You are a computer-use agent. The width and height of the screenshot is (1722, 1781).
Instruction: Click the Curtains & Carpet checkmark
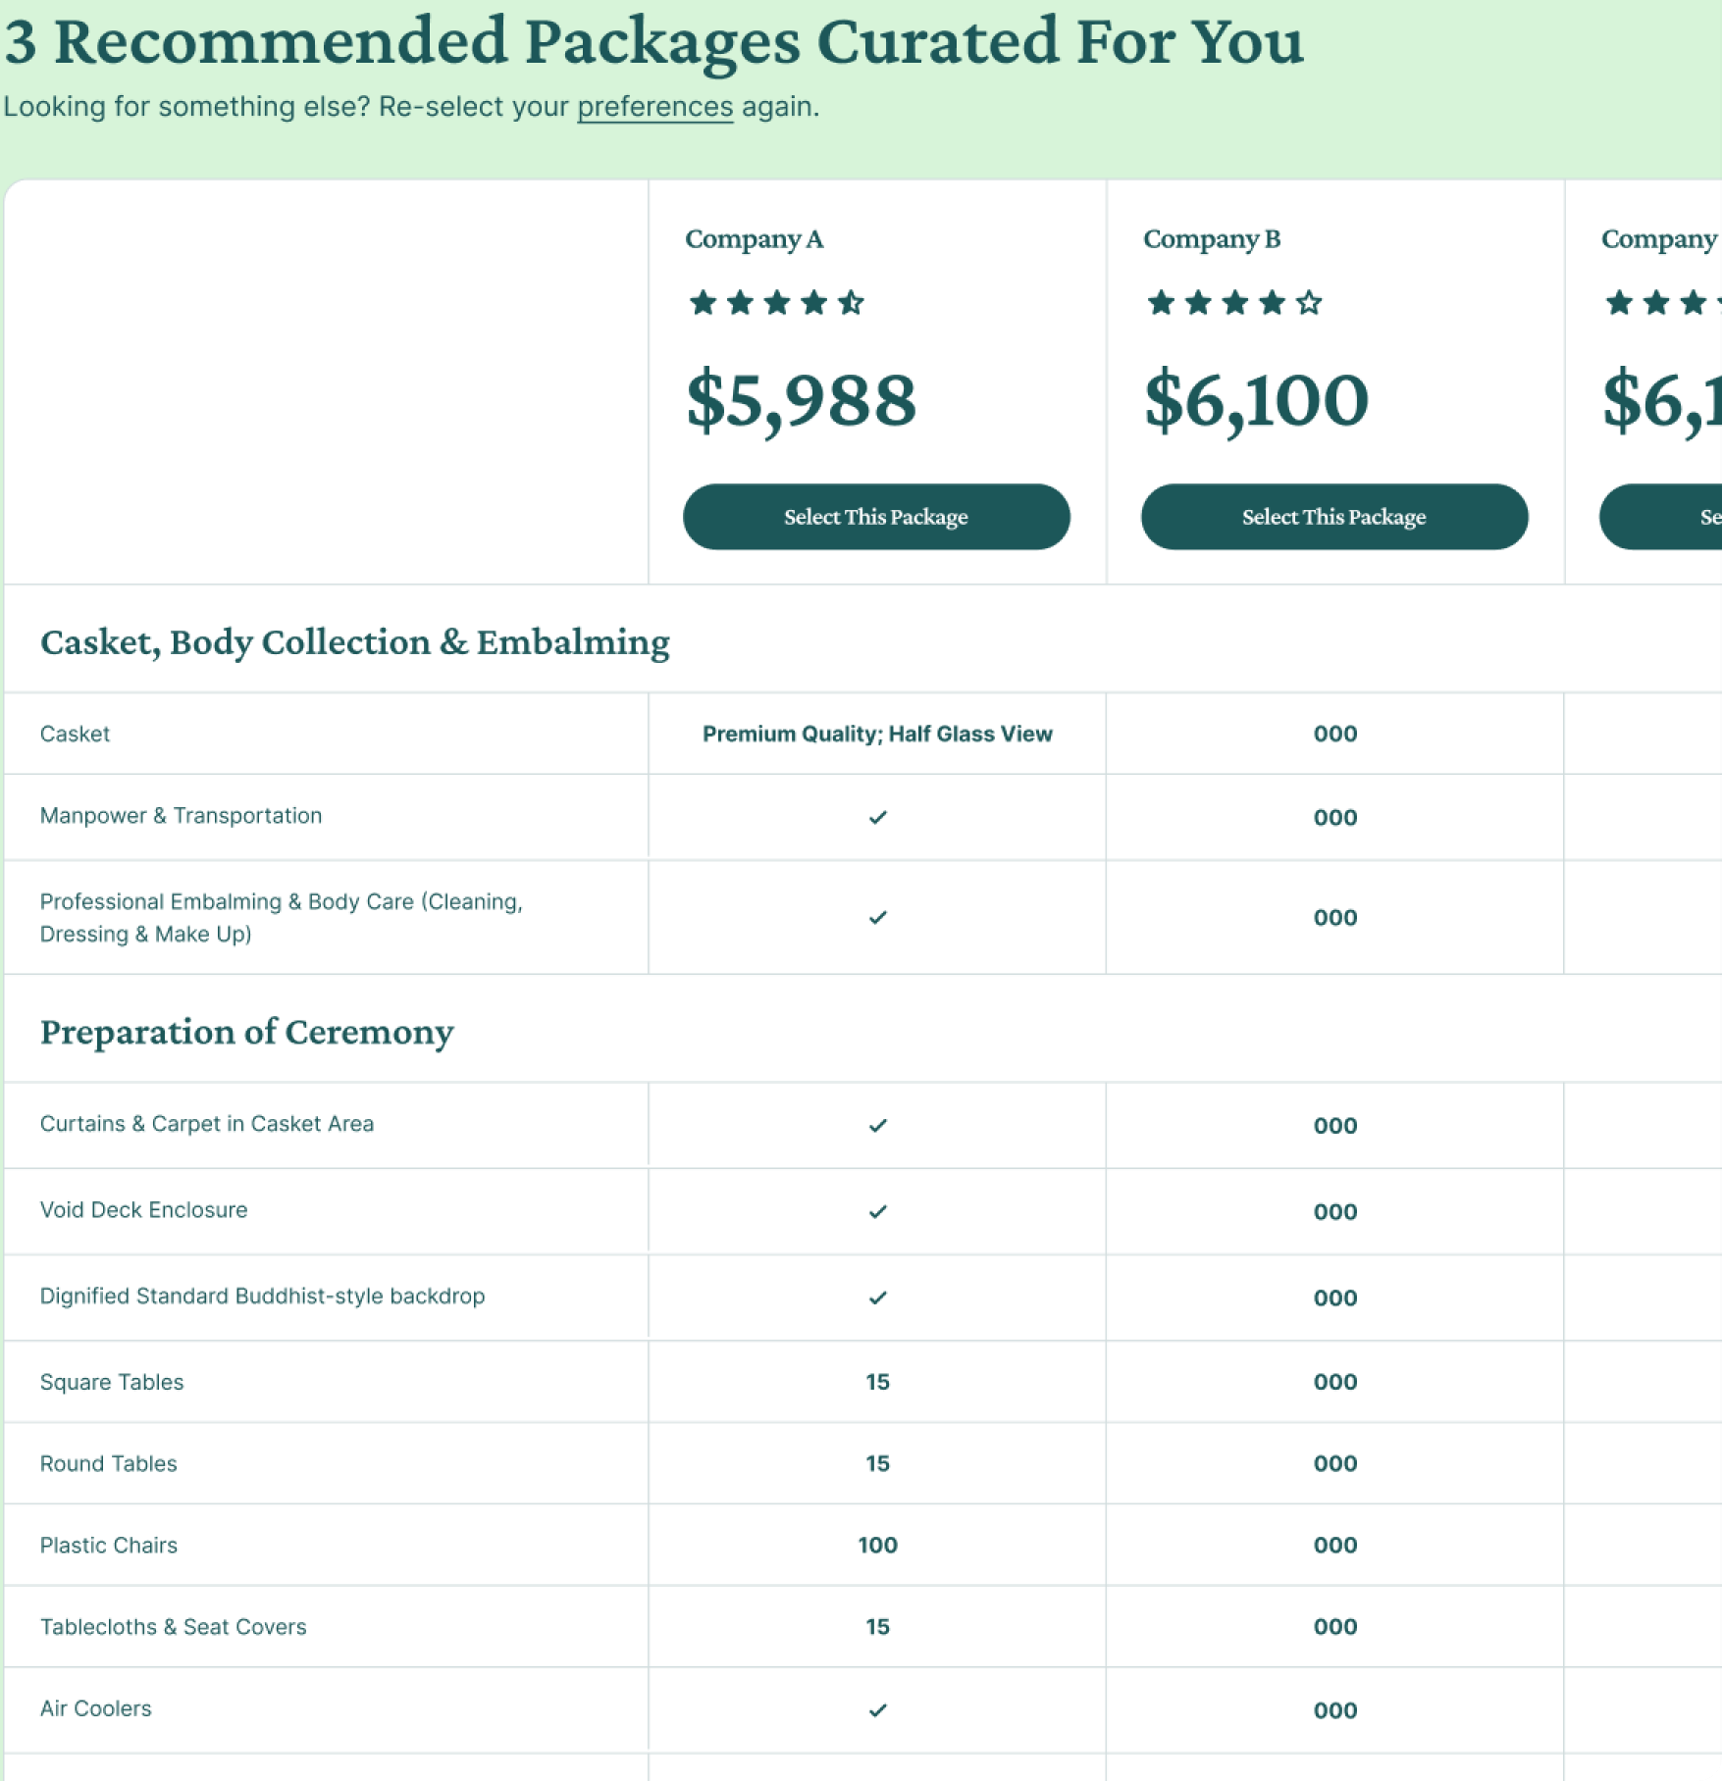pyautogui.click(x=877, y=1125)
